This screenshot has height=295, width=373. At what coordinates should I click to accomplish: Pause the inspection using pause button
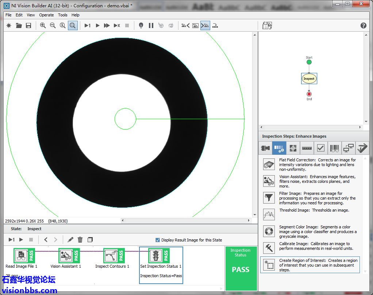[151, 25]
